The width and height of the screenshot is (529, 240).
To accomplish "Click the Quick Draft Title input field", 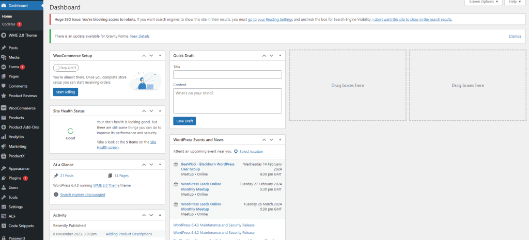I will [227, 75].
